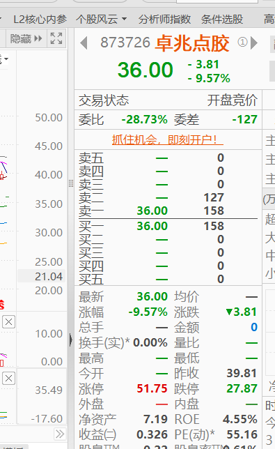This screenshot has height=449, width=275.
Task: Select the 卖一 ask price 36.00
Action: click(152, 211)
